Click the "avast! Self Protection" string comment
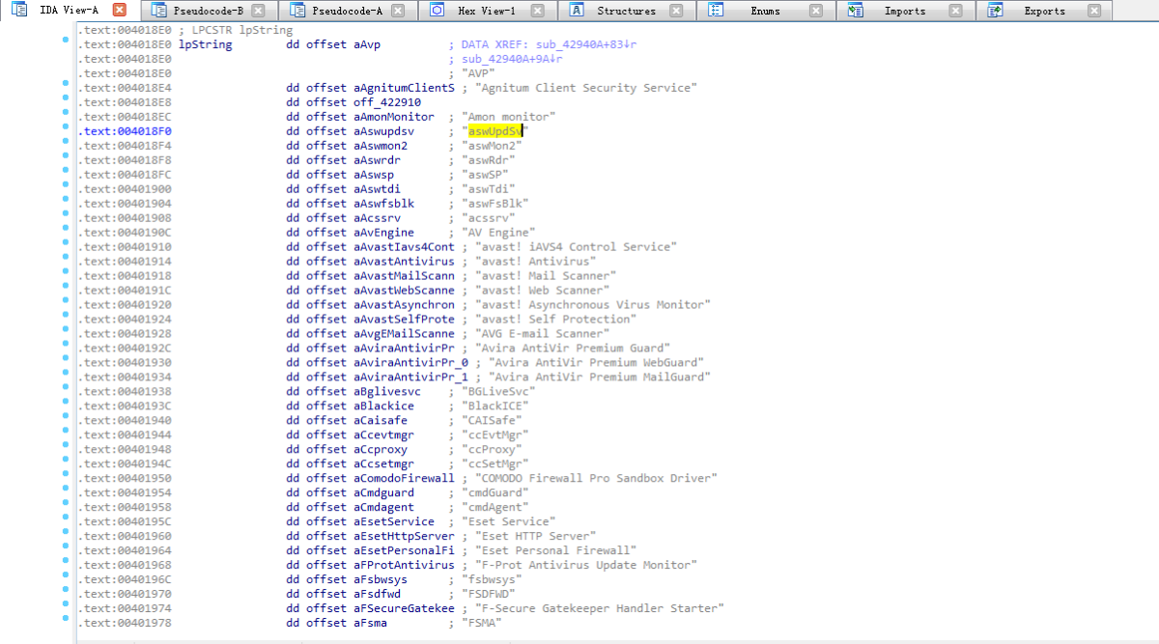1159x644 pixels. tap(555, 320)
